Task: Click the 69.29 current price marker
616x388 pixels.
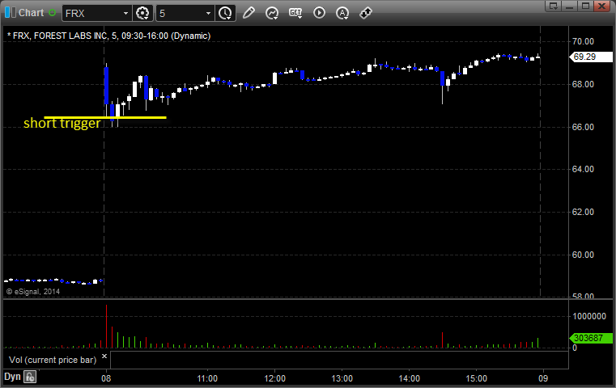Action: point(591,57)
